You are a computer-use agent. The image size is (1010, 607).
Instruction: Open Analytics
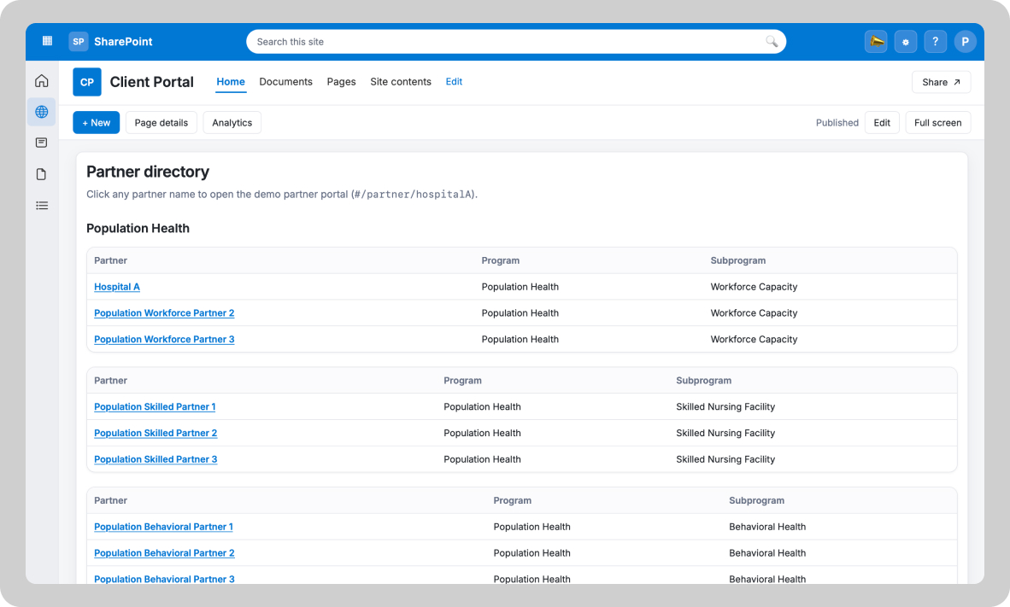[x=232, y=122]
